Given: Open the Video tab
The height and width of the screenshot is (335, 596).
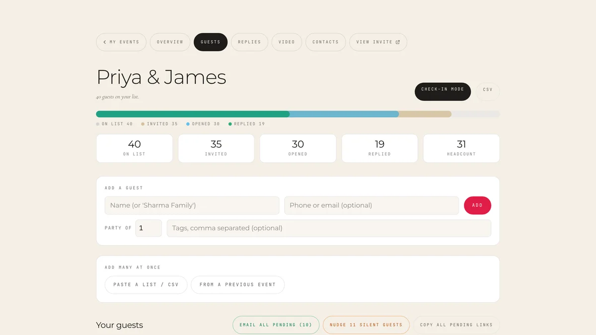Looking at the screenshot, I should (x=287, y=42).
